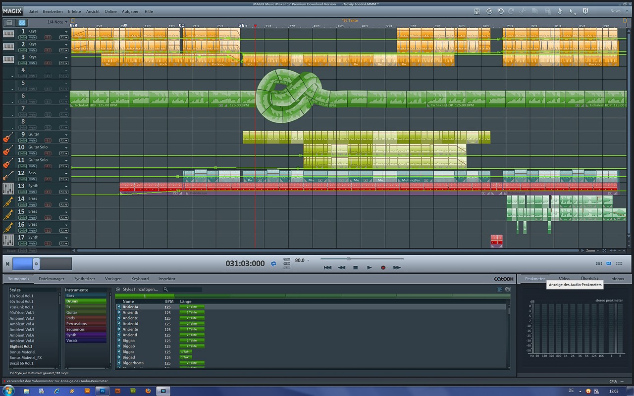Viewport: 634px width, 396px height.
Task: Solo track 17 Synth
Action: point(23,243)
